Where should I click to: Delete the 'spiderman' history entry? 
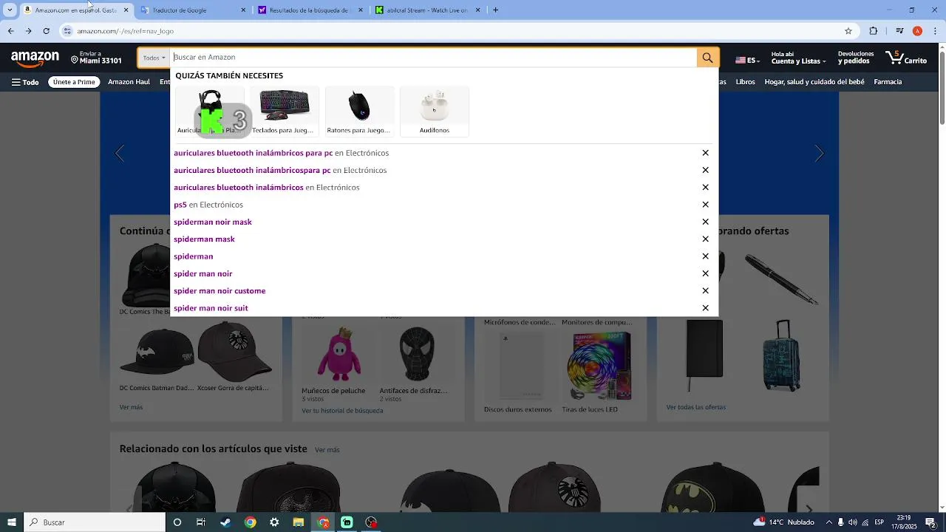[705, 256]
